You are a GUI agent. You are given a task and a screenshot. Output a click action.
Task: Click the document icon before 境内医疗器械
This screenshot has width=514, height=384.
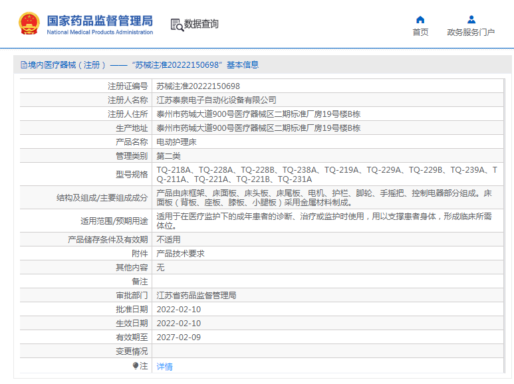23,65
